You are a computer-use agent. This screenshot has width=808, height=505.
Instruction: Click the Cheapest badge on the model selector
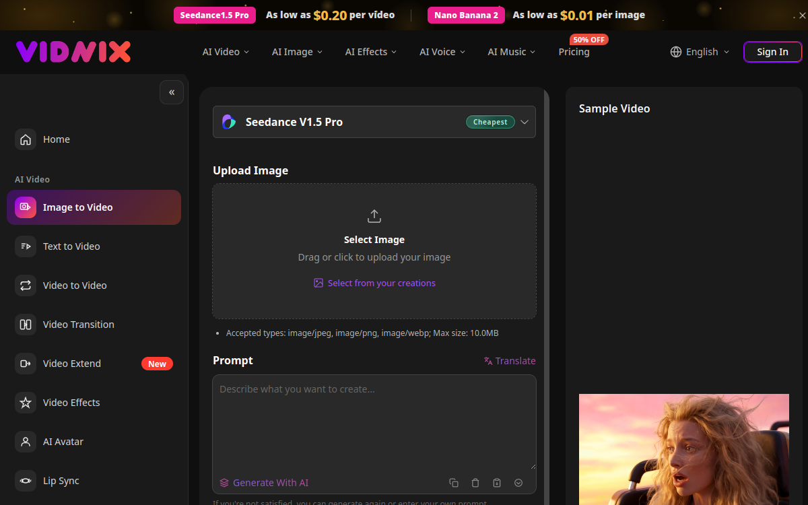click(x=490, y=122)
